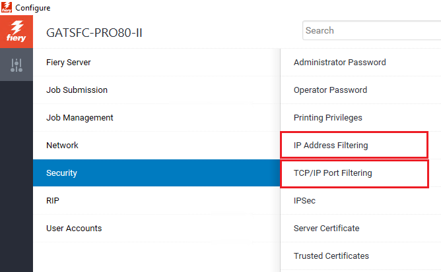Open Operator Password settings

coord(330,90)
